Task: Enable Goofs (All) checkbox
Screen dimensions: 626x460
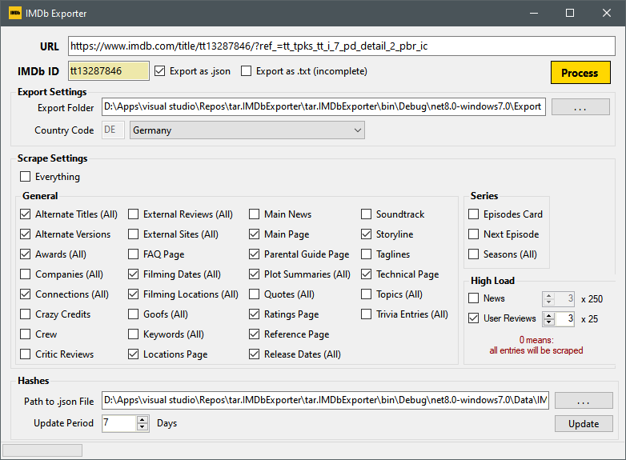Action: coord(134,314)
